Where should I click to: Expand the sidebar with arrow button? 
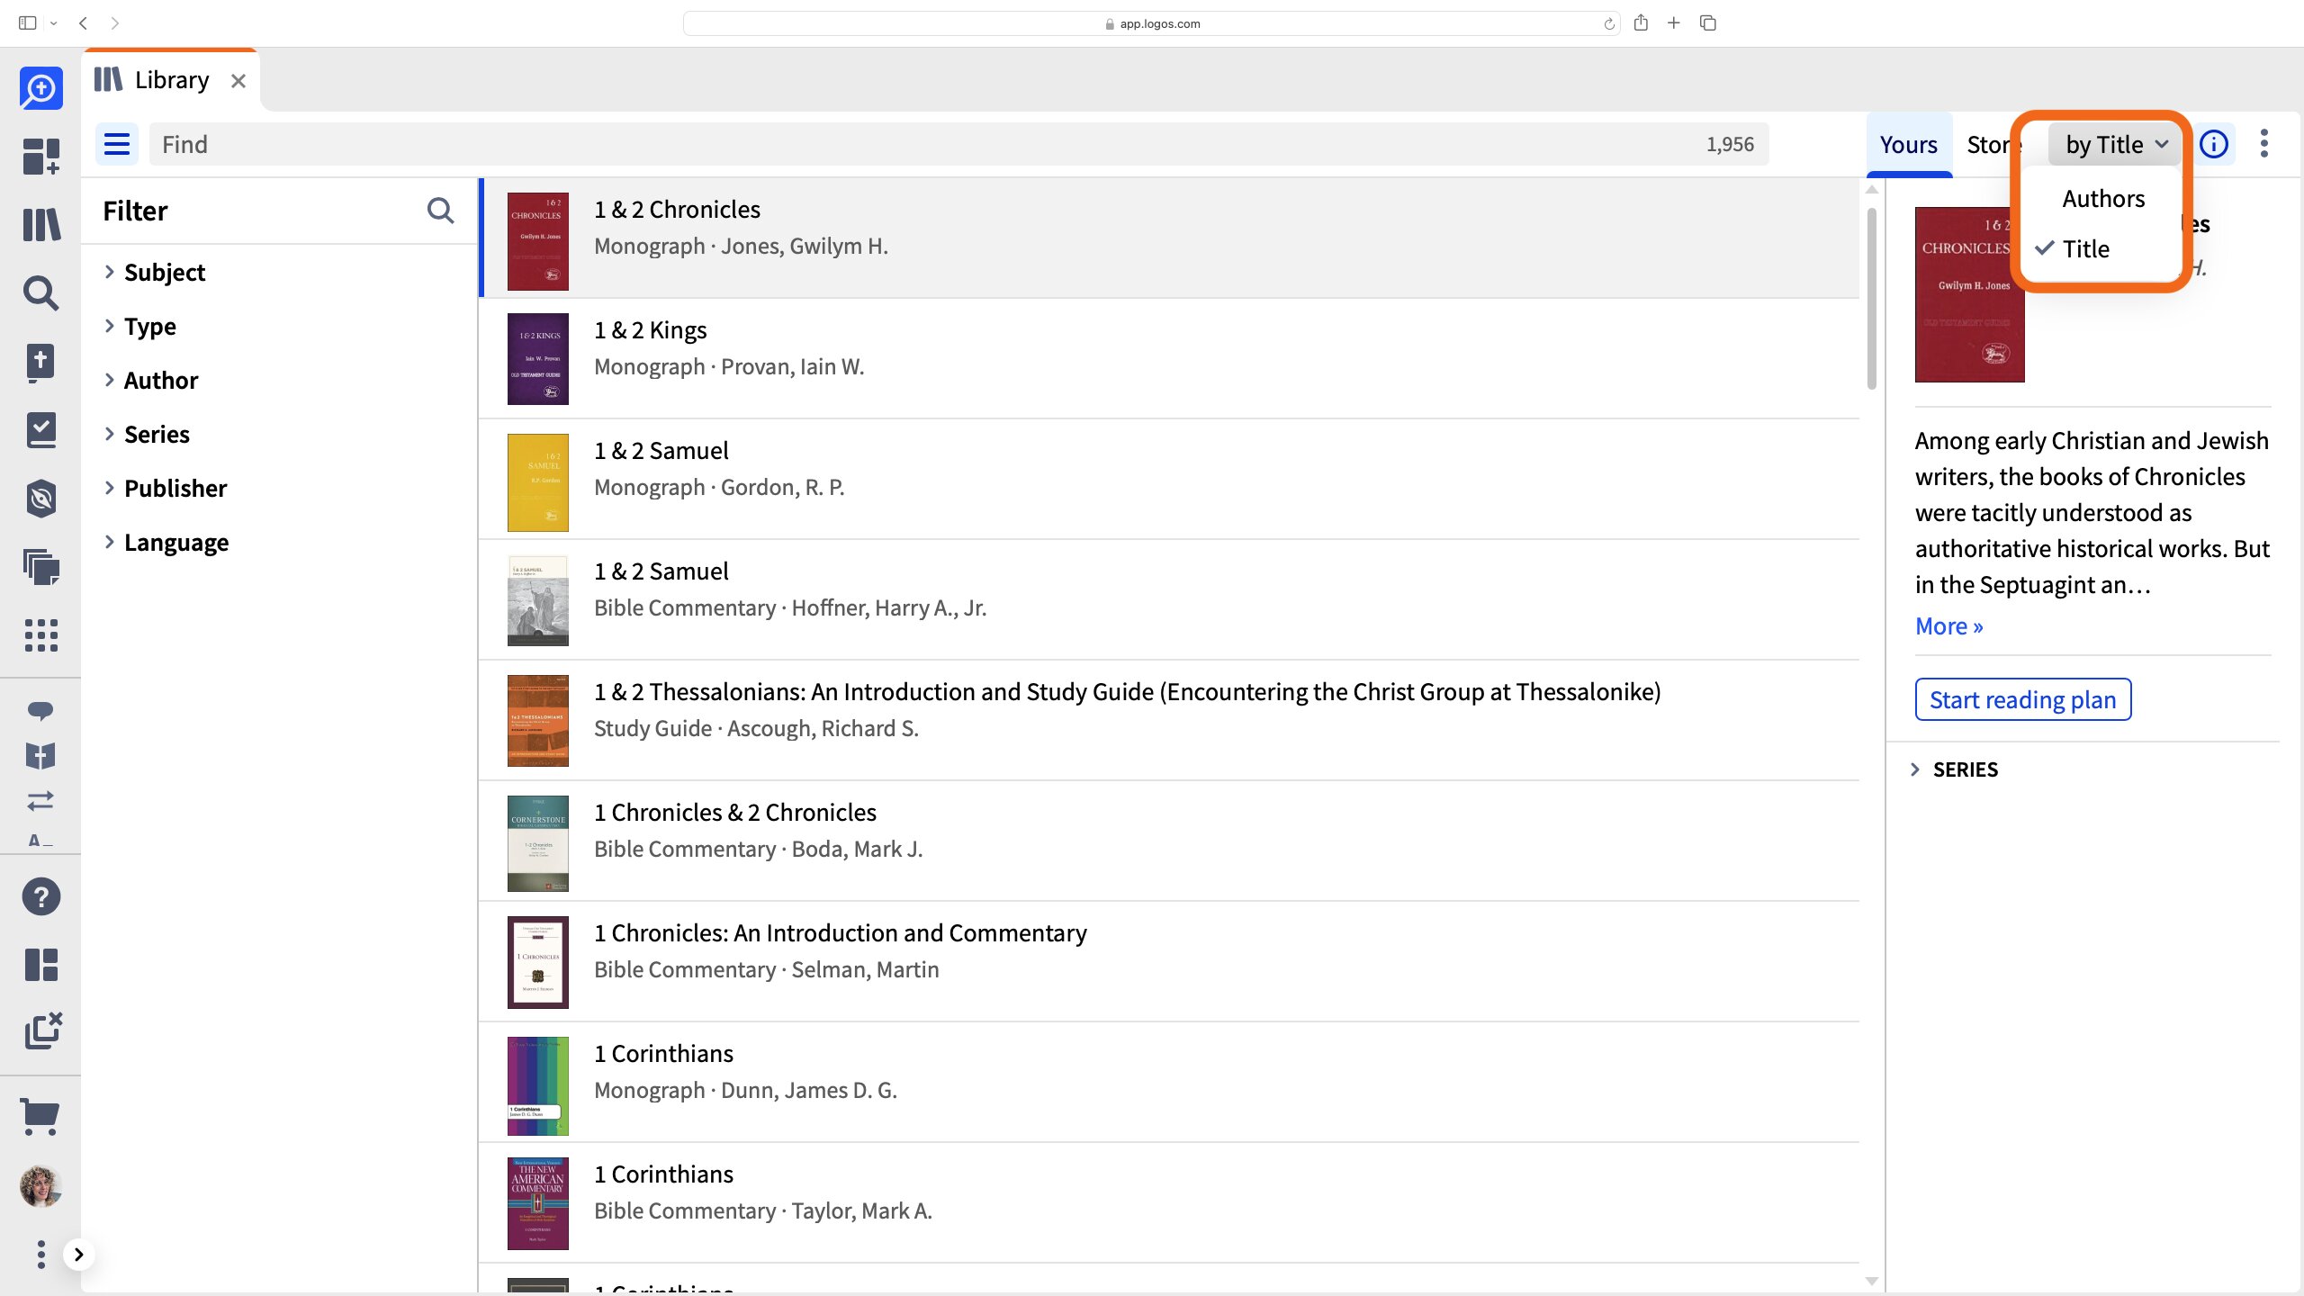79,1255
